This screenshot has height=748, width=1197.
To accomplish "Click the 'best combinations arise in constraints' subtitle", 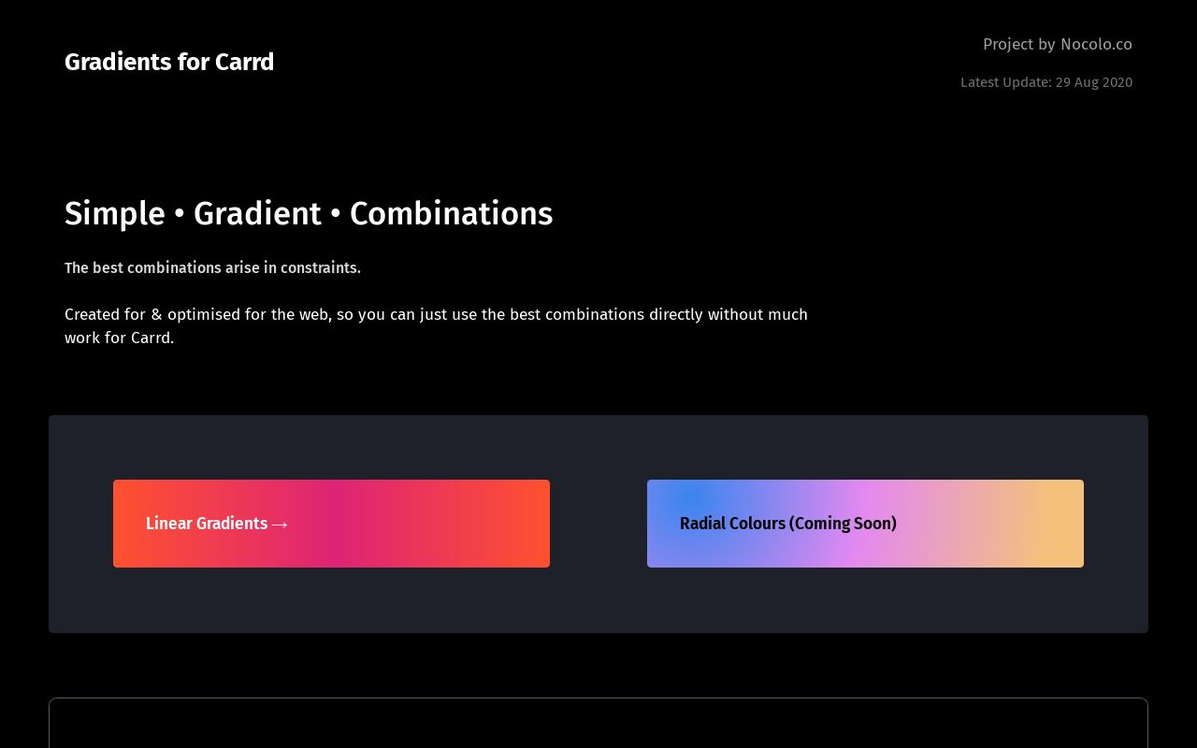I will pyautogui.click(x=212, y=268).
